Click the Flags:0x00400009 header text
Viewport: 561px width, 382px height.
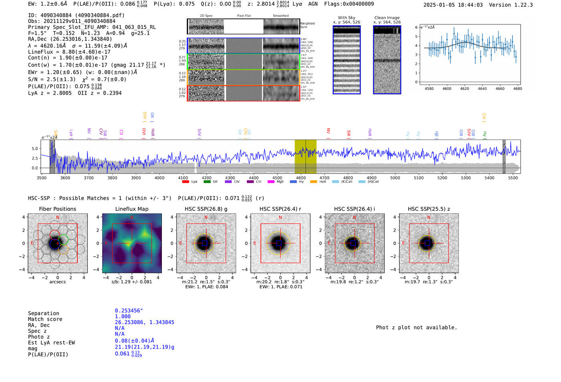349,4
